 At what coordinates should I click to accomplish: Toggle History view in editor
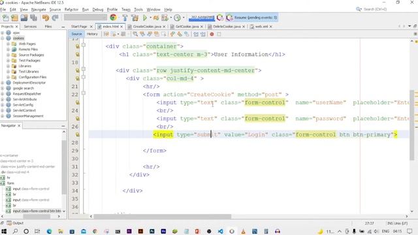(92, 34)
